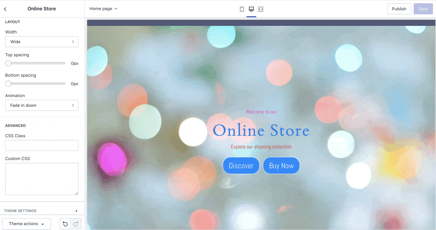
Task: Click the Online Store sidebar title
Action: click(42, 9)
